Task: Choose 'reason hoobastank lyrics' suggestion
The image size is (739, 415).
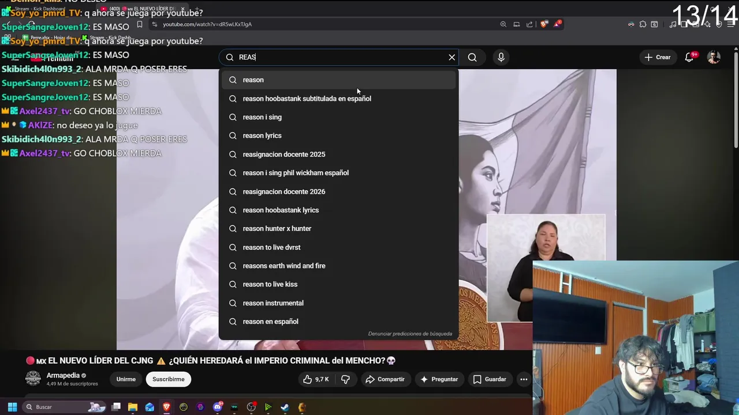Action: [339, 210]
